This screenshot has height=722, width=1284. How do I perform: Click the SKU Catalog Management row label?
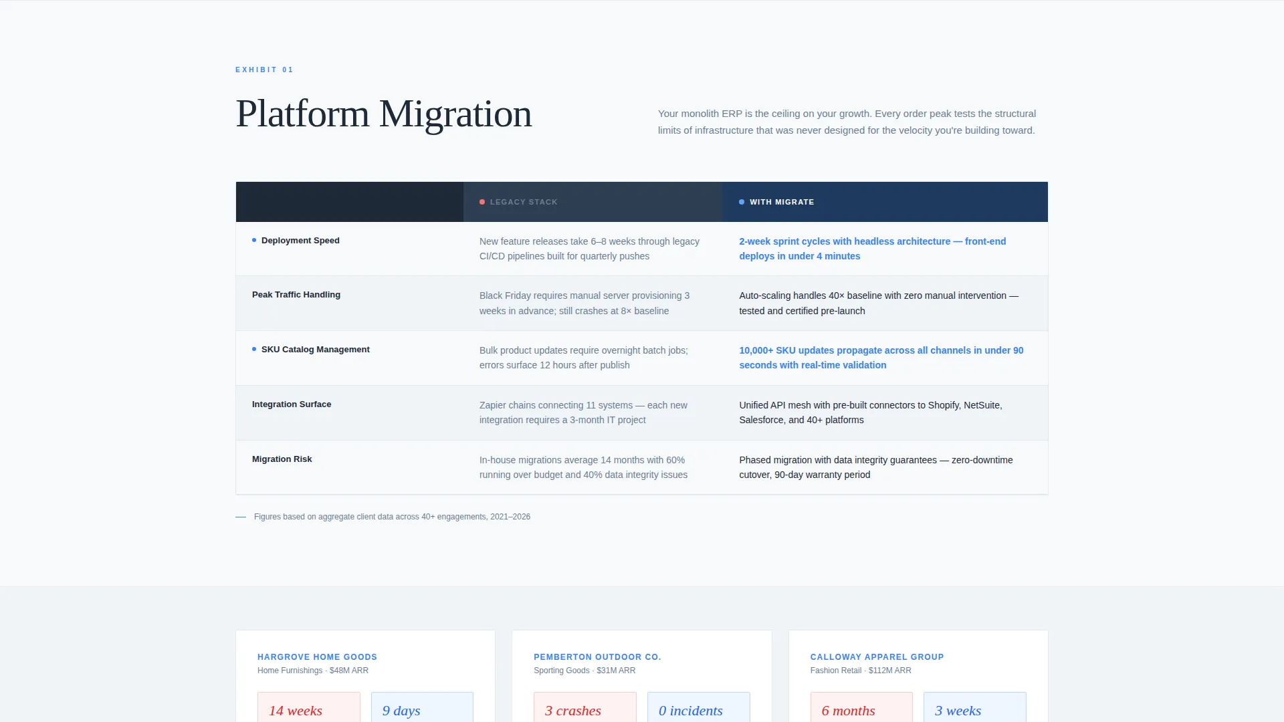[316, 350]
